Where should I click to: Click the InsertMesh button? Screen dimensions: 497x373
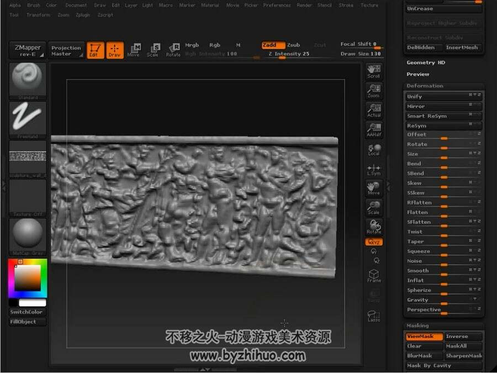(x=463, y=48)
